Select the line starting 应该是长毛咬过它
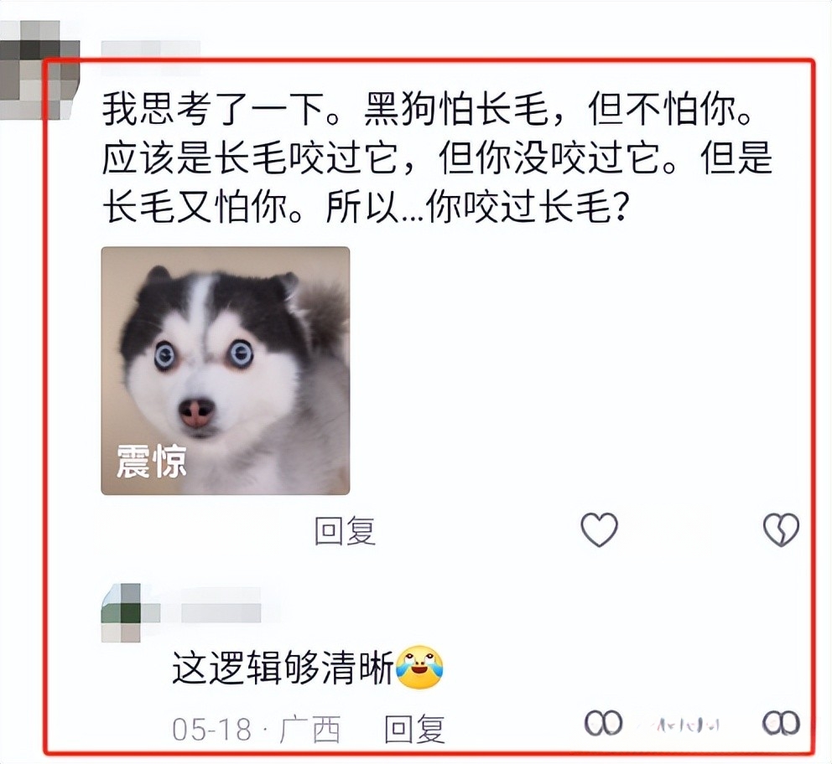Image resolution: width=832 pixels, height=764 pixels. tap(437, 157)
